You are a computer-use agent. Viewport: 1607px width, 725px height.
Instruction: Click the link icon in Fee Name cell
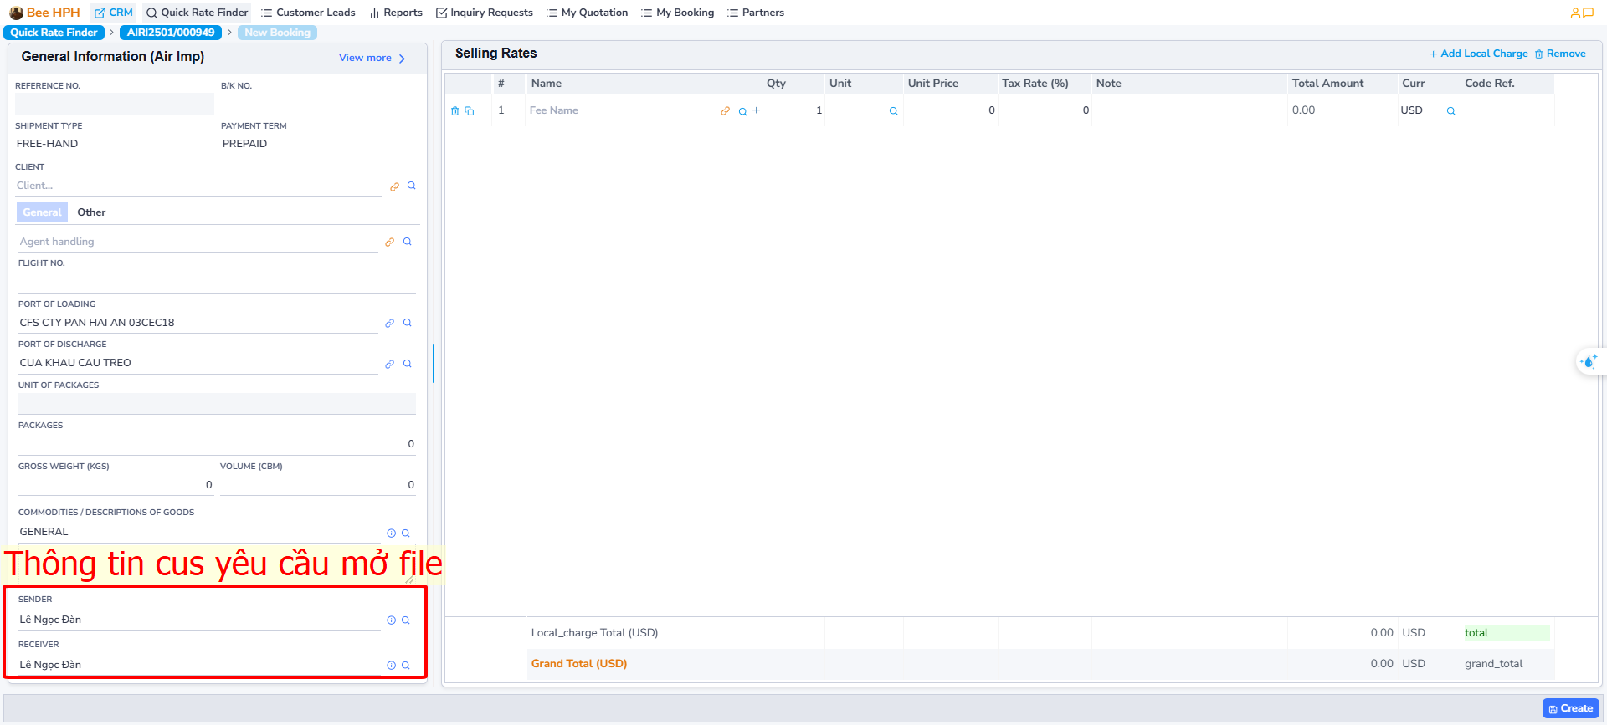click(x=725, y=111)
